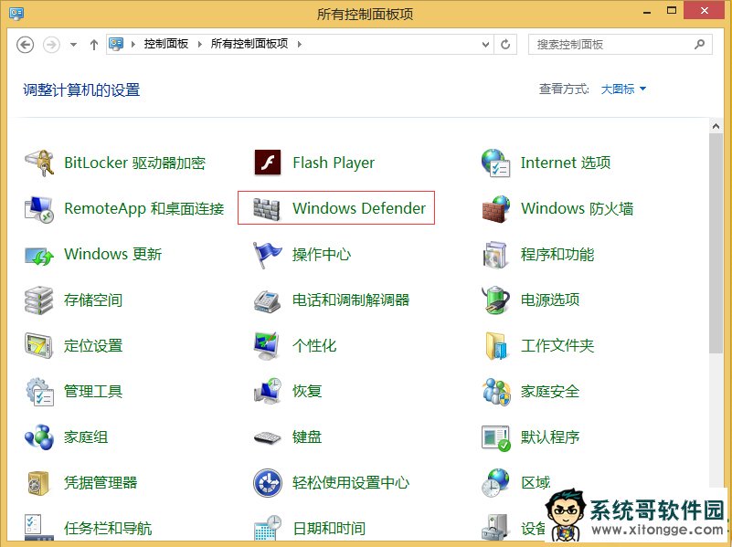
Task: Go back with the Back arrow button
Action: coord(26,45)
